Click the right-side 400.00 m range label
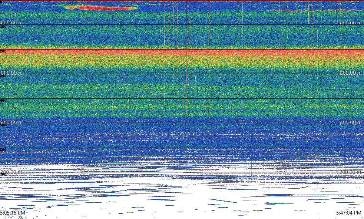The image size is (364, 219). [x=351, y=122]
